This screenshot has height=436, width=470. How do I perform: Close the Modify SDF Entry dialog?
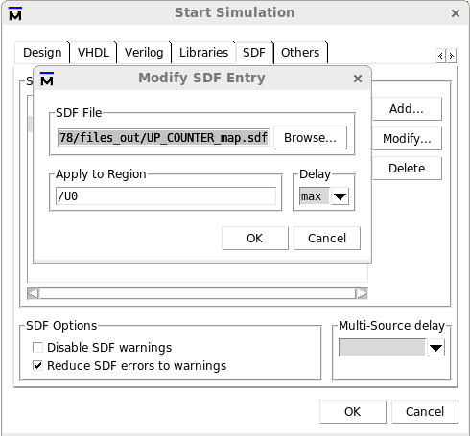click(x=358, y=79)
